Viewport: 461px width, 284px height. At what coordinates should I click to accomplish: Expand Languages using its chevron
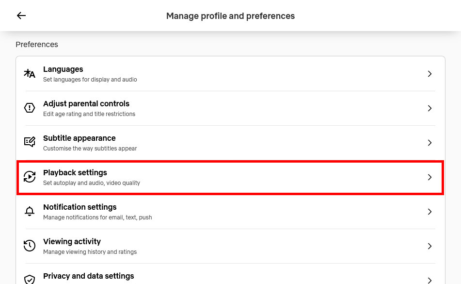click(429, 74)
